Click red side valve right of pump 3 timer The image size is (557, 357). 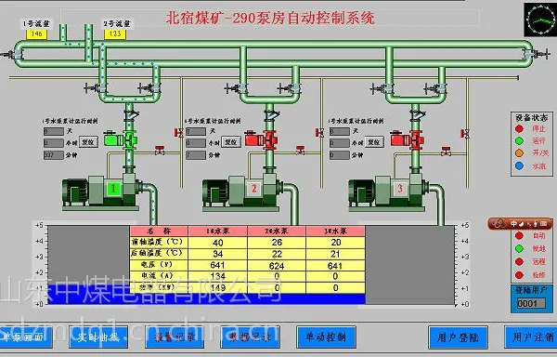click(465, 134)
